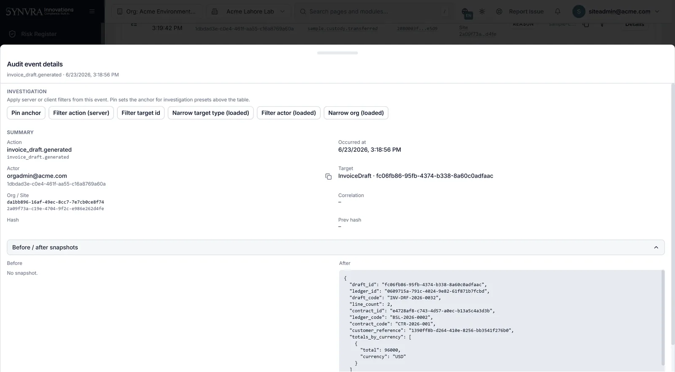The image size is (675, 372).
Task: Open the Acme Lahore Lab site dropdown
Action: pos(248,11)
